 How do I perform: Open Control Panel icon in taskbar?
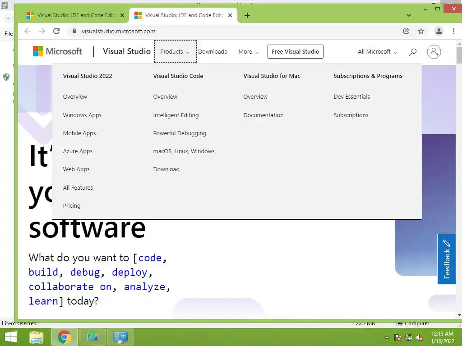click(120, 337)
